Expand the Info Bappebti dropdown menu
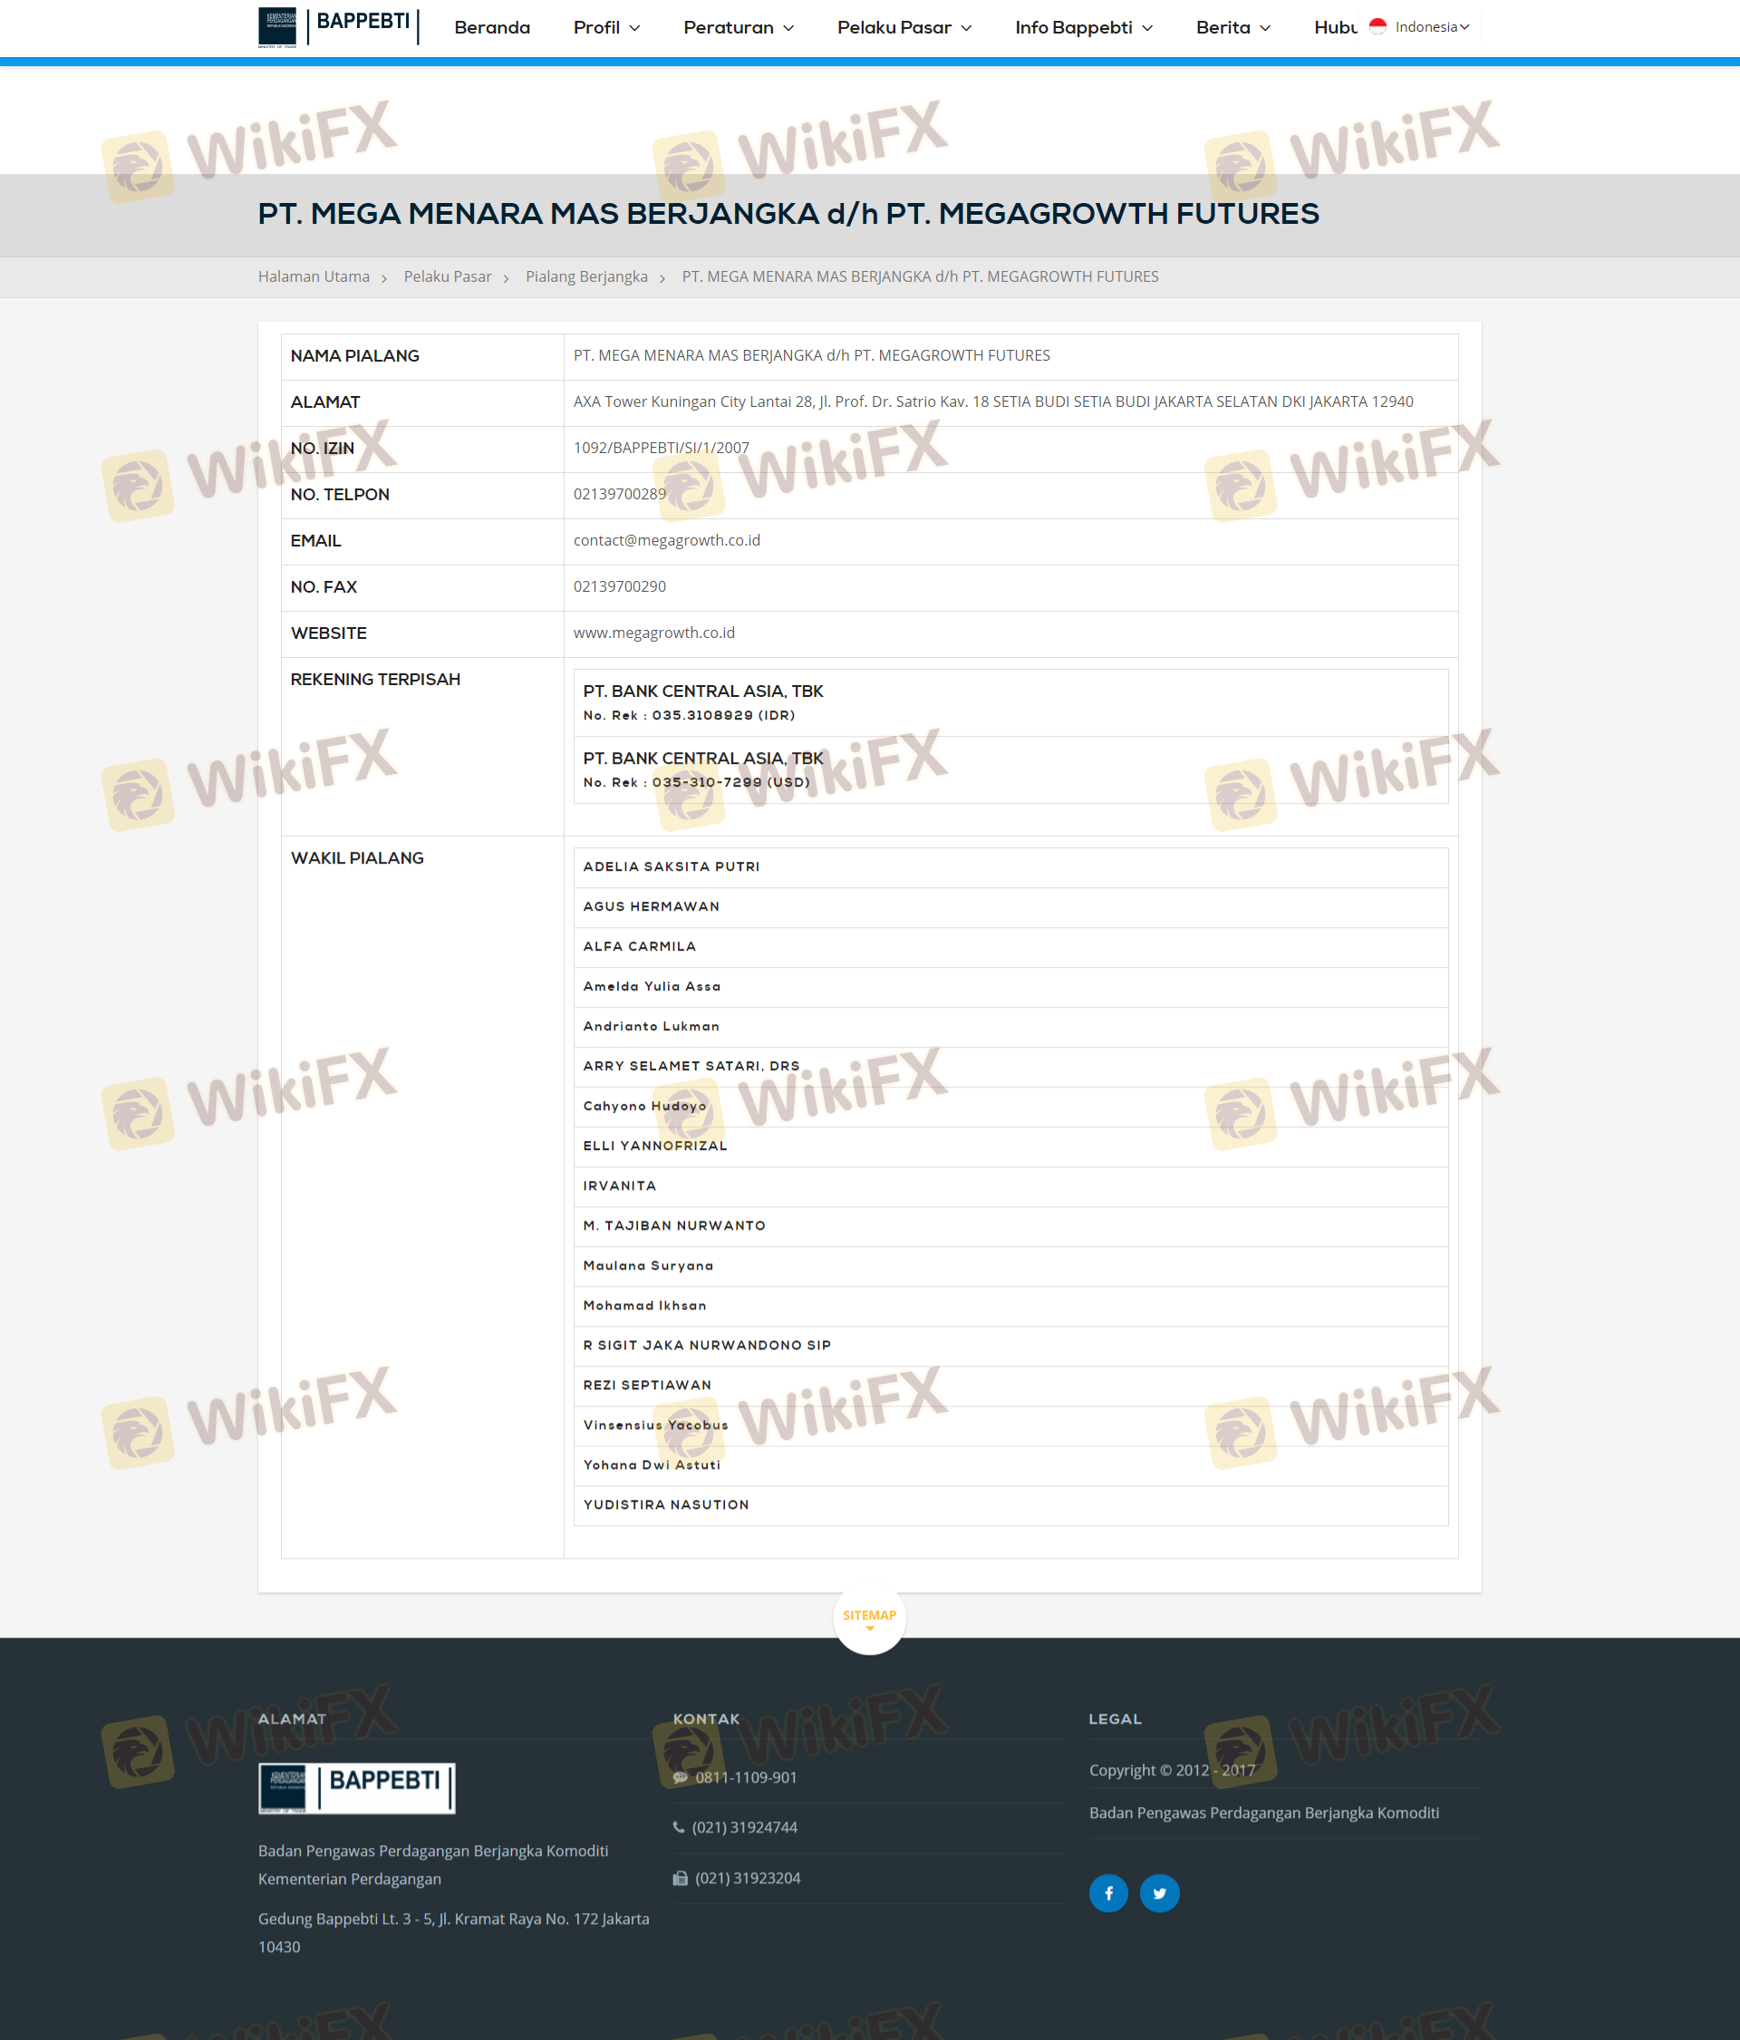1740x2040 pixels. [1083, 27]
